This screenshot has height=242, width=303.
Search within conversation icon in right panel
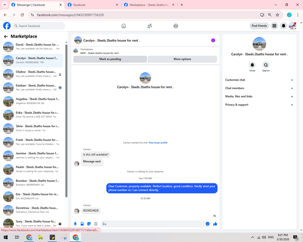(x=266, y=65)
